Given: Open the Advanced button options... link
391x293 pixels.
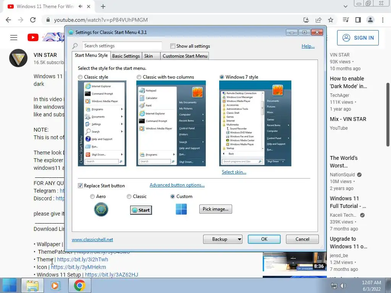Looking at the screenshot, I should pyautogui.click(x=177, y=185).
